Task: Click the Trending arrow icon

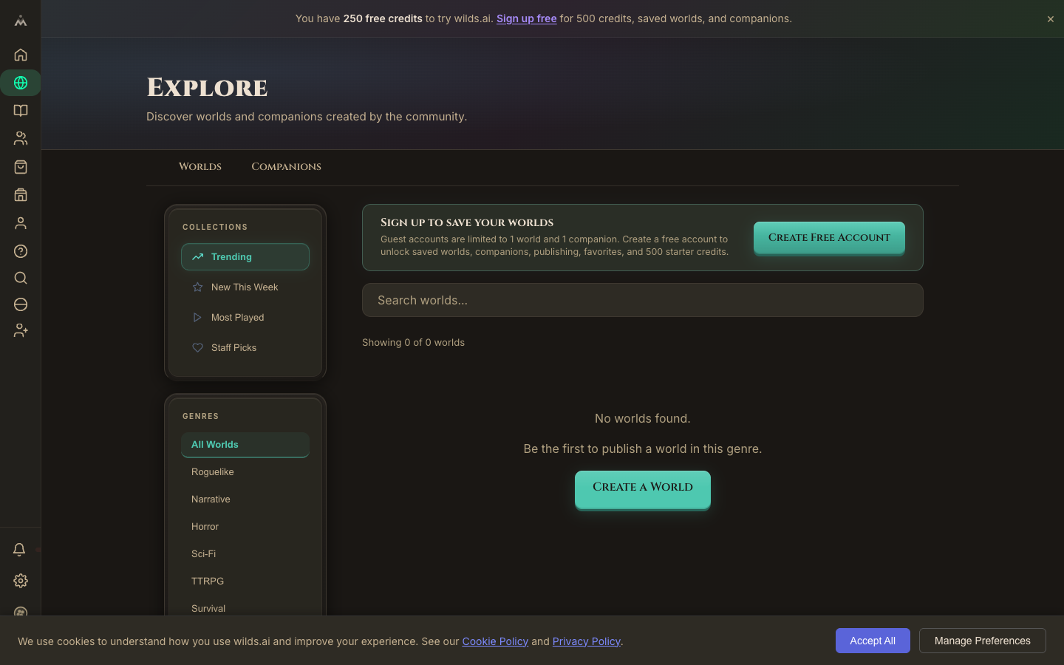Action: click(197, 257)
